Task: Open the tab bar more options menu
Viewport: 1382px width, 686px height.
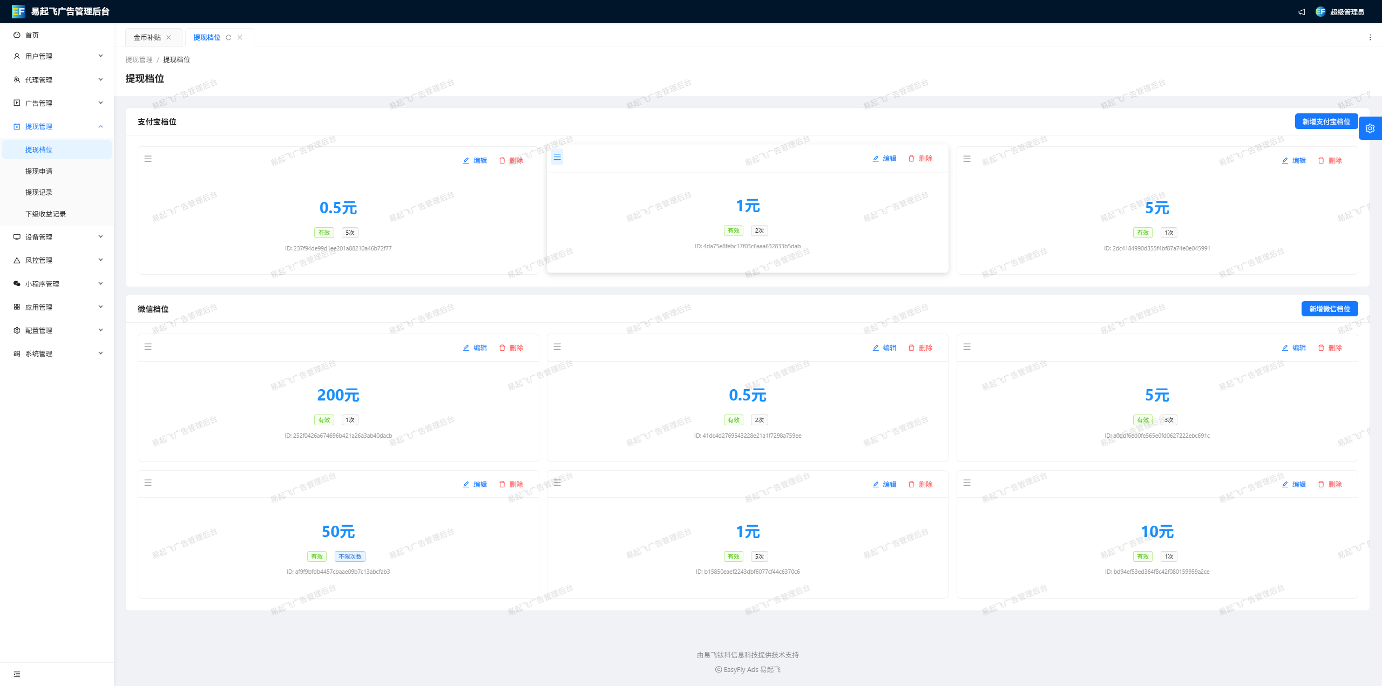Action: tap(1370, 37)
